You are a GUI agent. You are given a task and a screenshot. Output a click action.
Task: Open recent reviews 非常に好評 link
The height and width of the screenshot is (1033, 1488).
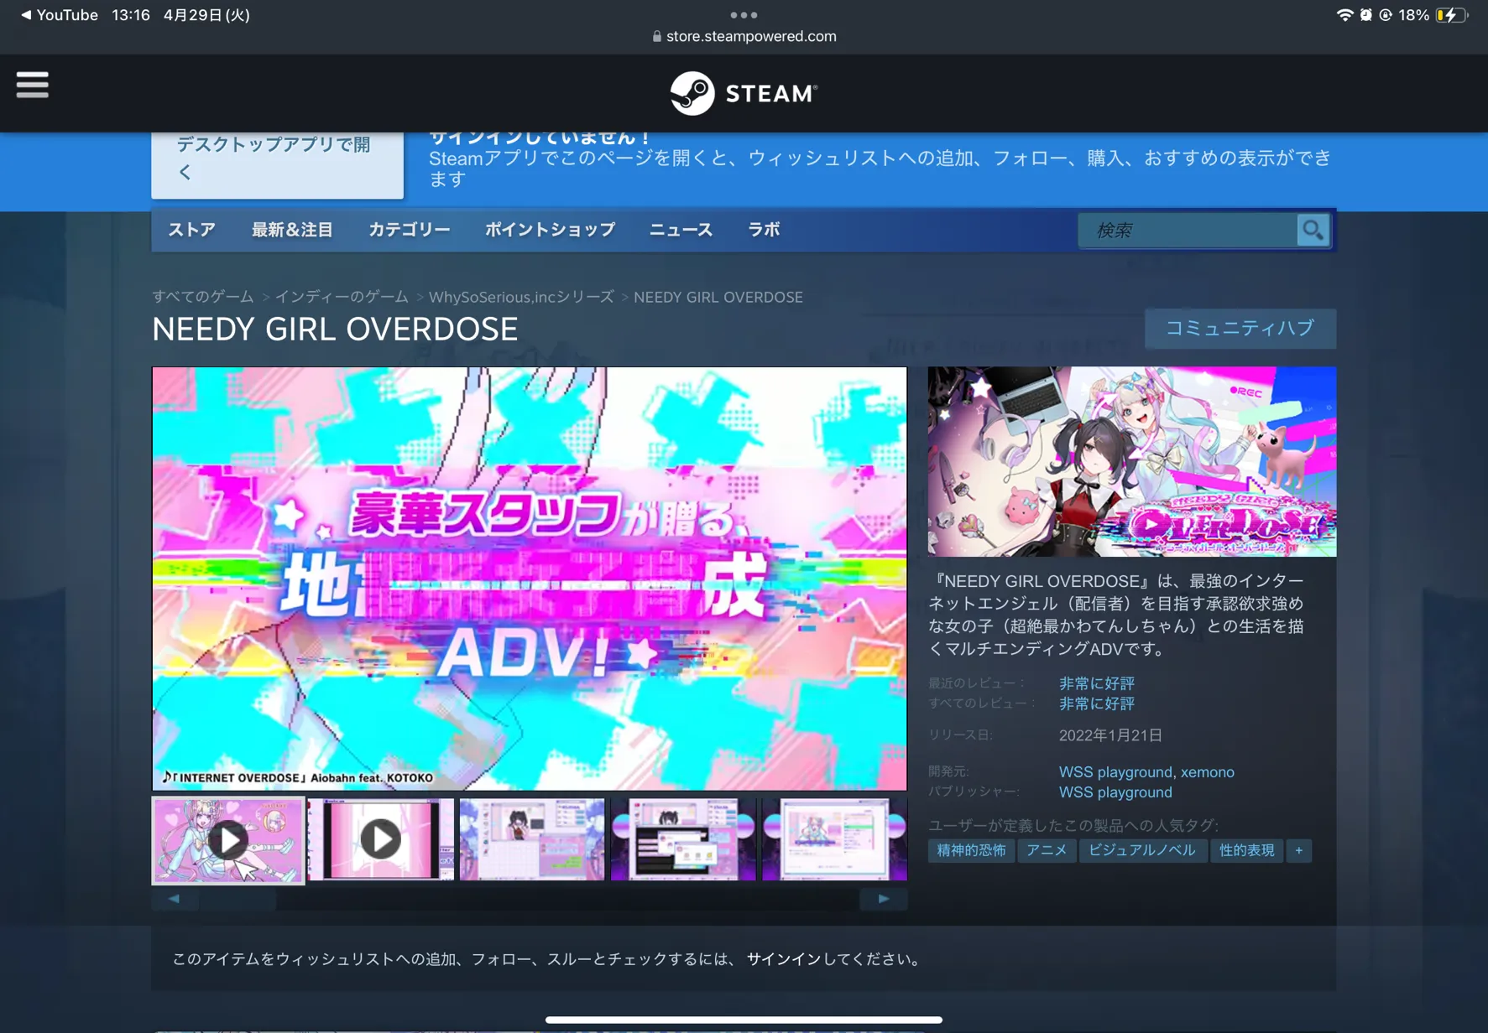point(1097,683)
